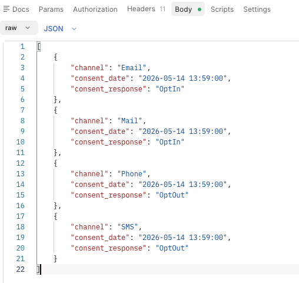Click the "Mail" channel value
Viewport: 299px width, 283px height.
tap(129, 121)
